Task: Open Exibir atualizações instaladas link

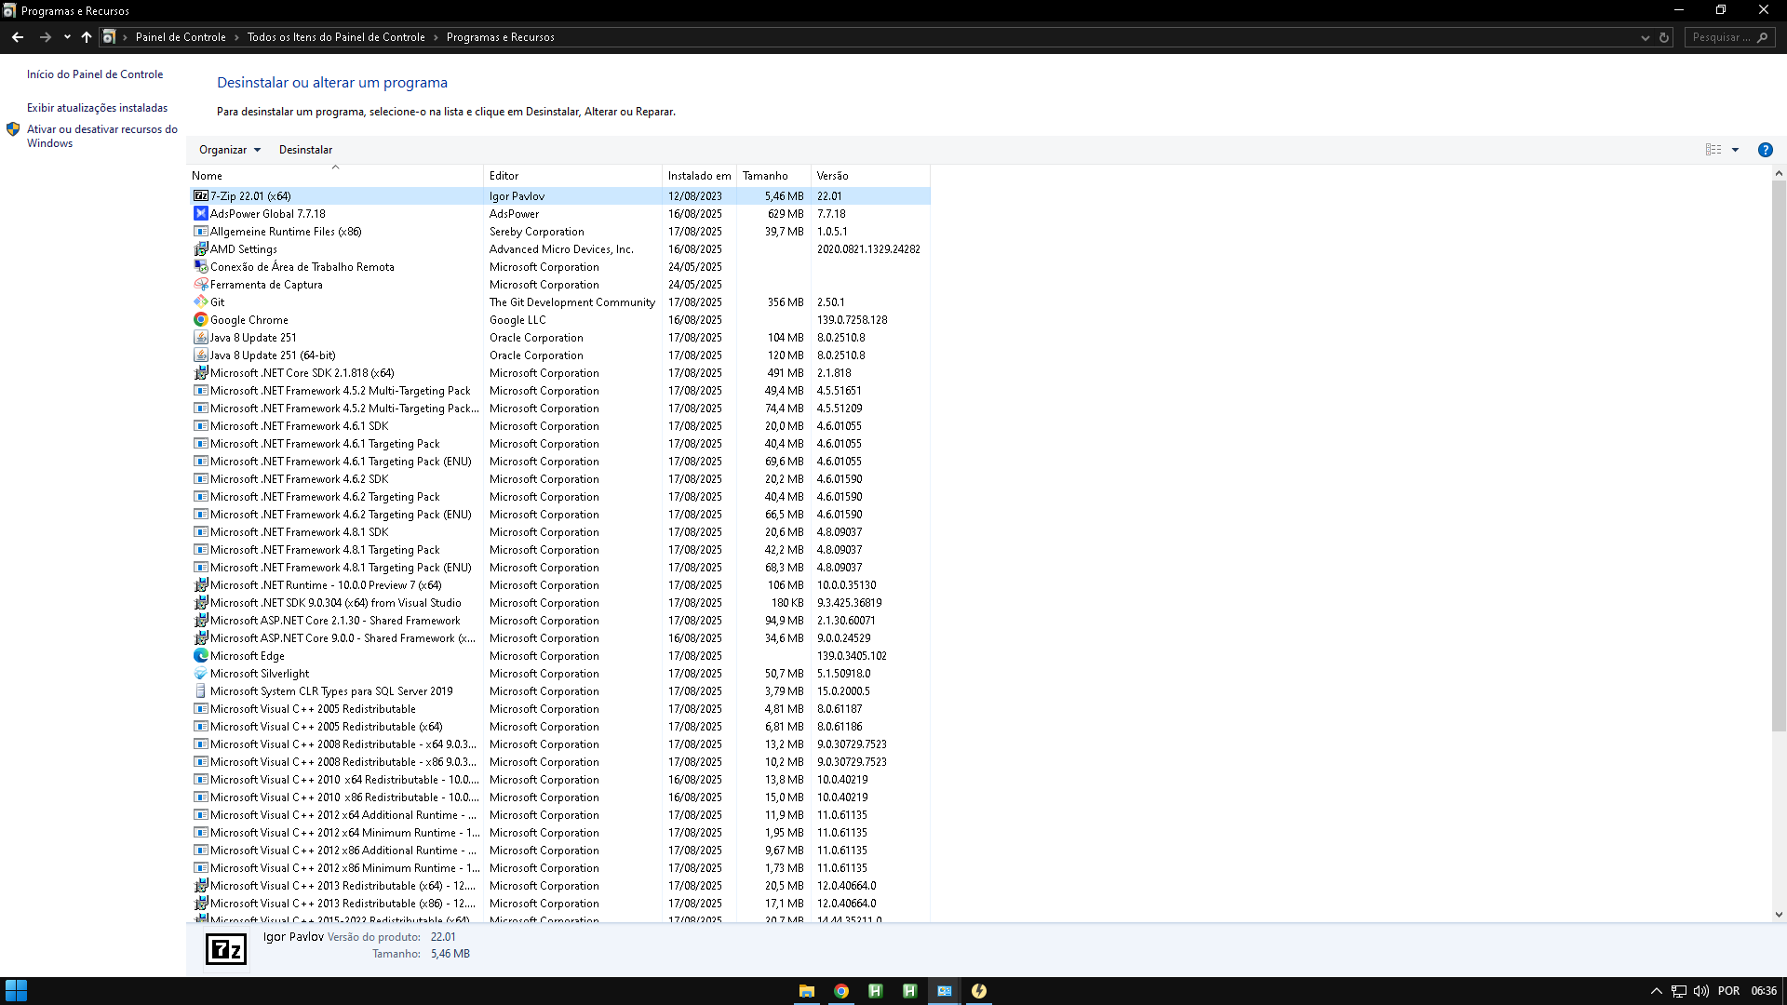Action: pyautogui.click(x=97, y=108)
